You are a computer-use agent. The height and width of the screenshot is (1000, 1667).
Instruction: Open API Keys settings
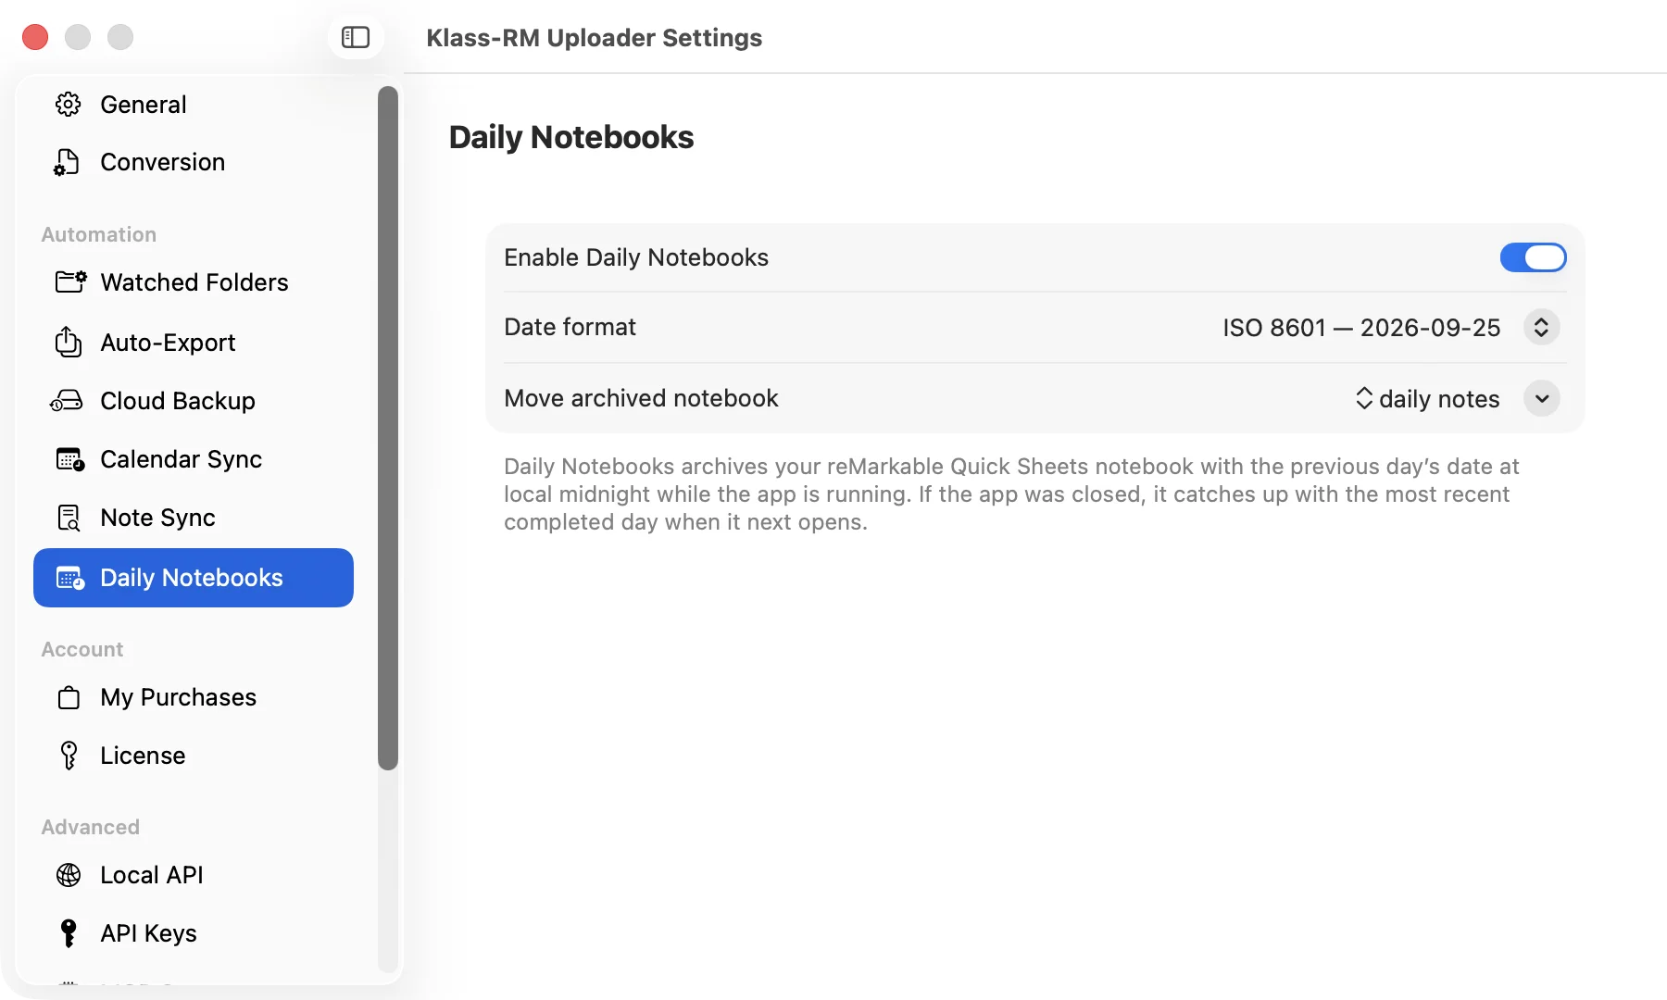coord(194,933)
